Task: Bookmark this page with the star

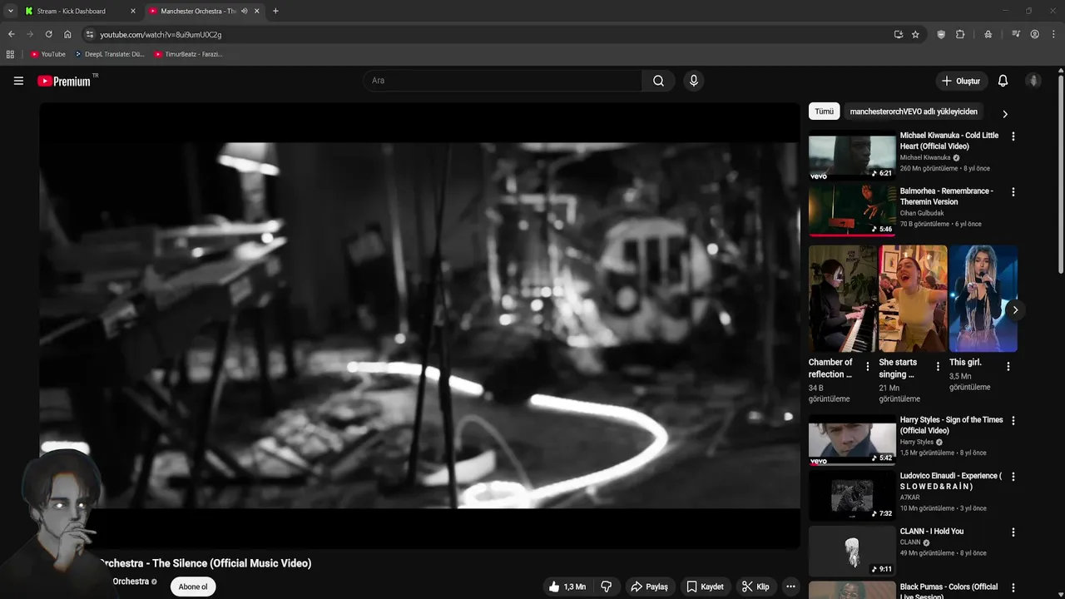Action: 915,34
